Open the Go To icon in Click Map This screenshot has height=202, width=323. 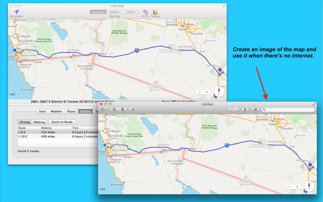click(145, 12)
